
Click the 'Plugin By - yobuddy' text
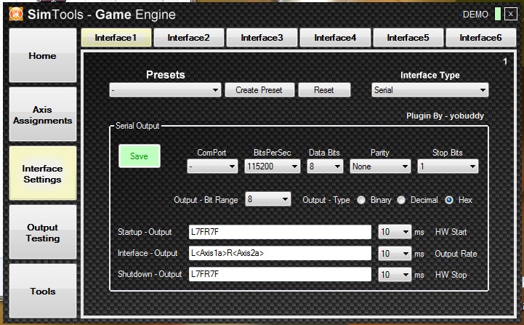pos(445,116)
